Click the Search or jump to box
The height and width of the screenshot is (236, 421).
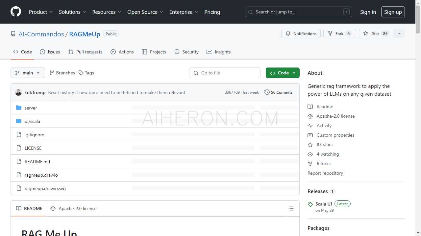click(x=298, y=12)
